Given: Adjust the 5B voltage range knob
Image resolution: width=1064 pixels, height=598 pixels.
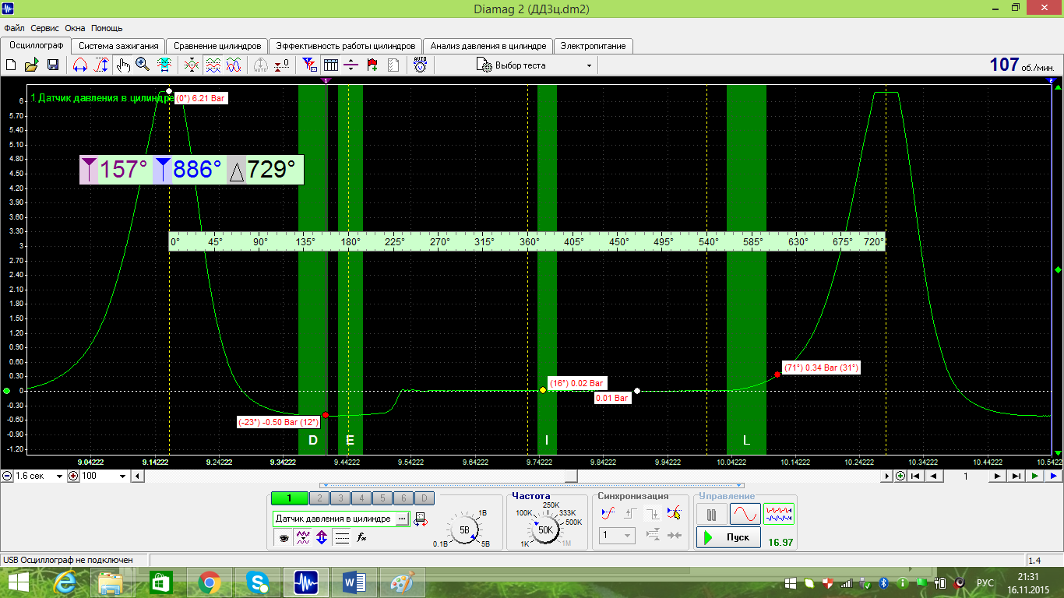Looking at the screenshot, I should (465, 529).
